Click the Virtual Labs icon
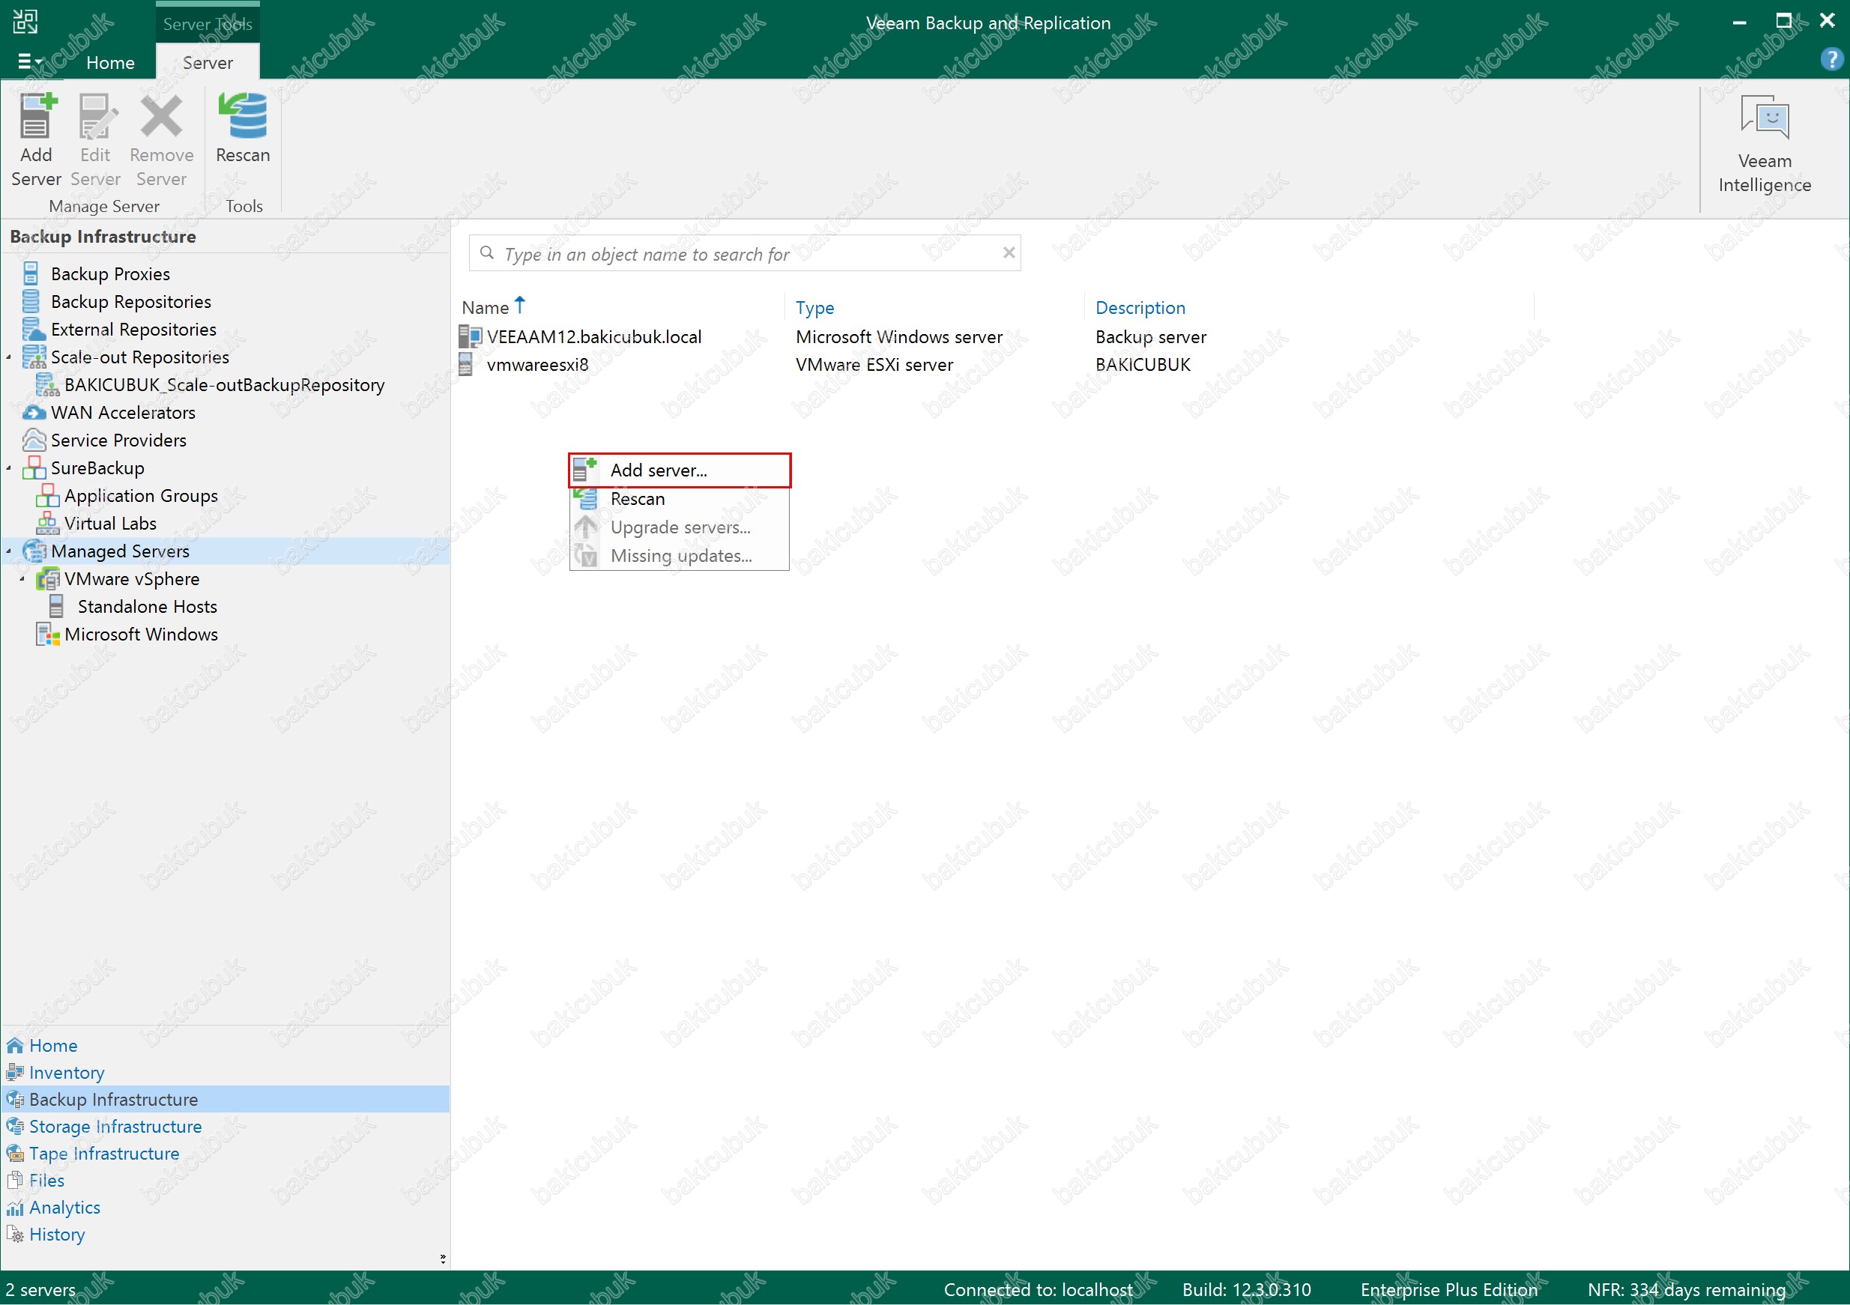This screenshot has height=1305, width=1850. point(47,523)
